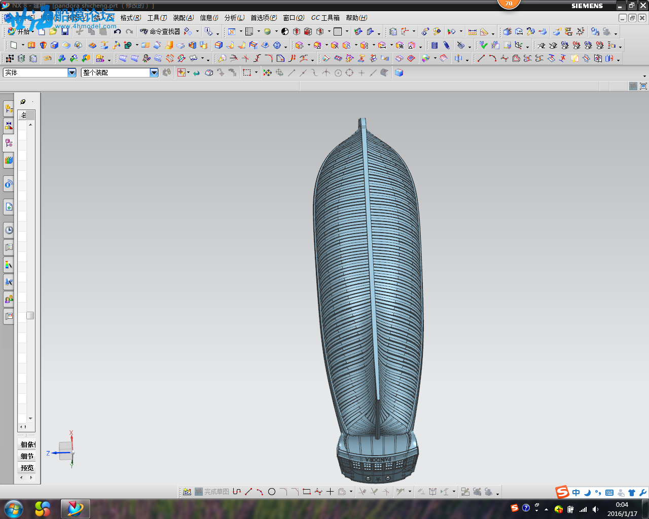Click the Windows Start button
The width and height of the screenshot is (649, 519).
tap(13, 509)
